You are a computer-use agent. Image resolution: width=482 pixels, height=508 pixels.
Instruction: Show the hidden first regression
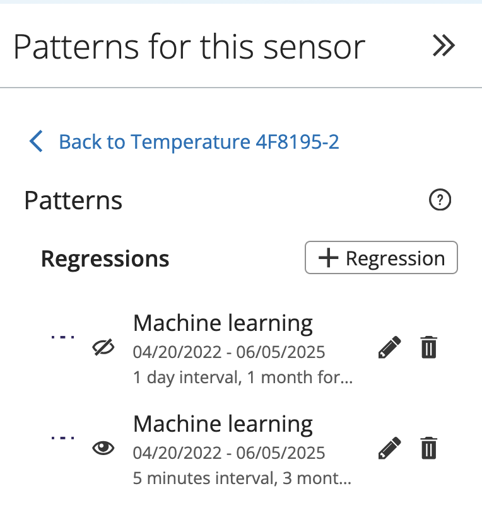click(105, 347)
